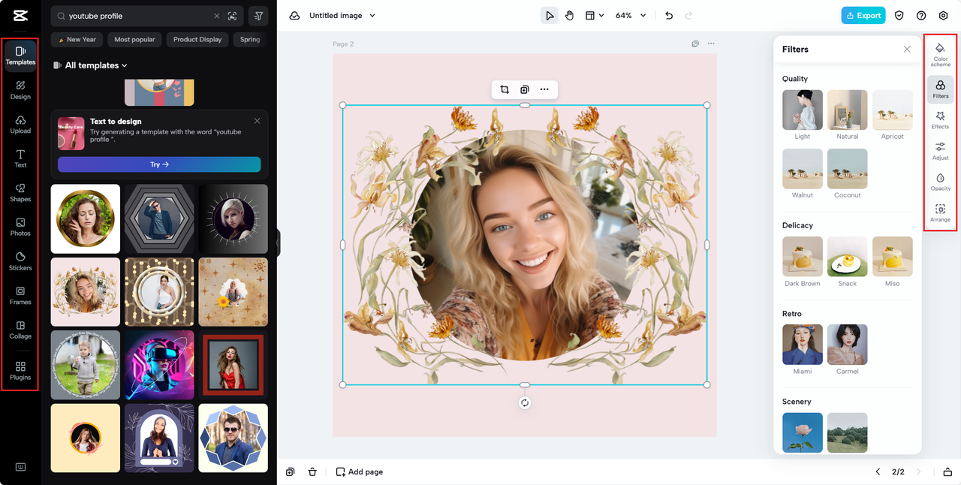Select the Filters tool in right rail

click(x=941, y=89)
